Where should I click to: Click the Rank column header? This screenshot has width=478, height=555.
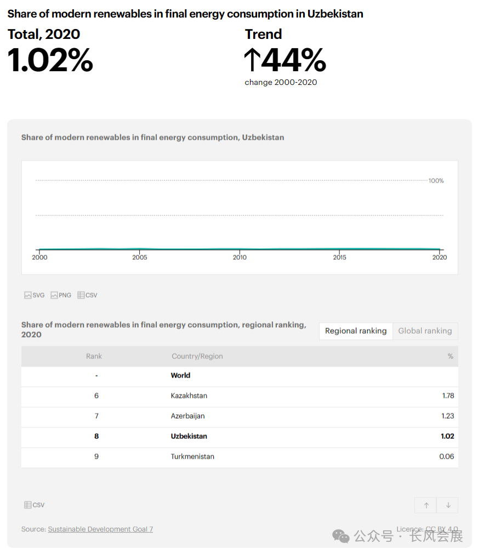point(94,356)
